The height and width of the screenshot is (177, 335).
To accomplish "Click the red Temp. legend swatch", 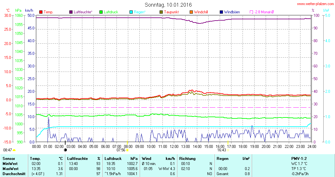I will point(41,12).
